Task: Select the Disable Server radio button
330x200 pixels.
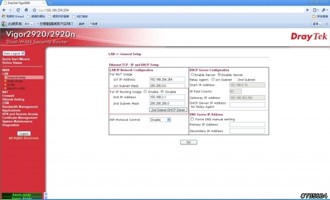Action: click(219, 75)
